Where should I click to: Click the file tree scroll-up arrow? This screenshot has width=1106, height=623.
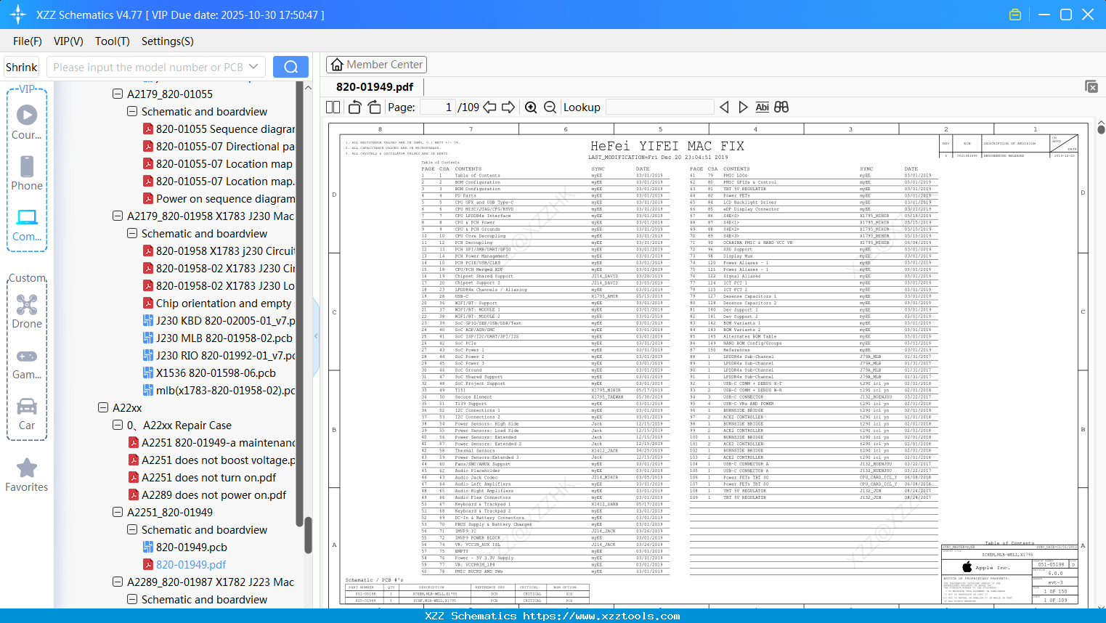coord(308,87)
